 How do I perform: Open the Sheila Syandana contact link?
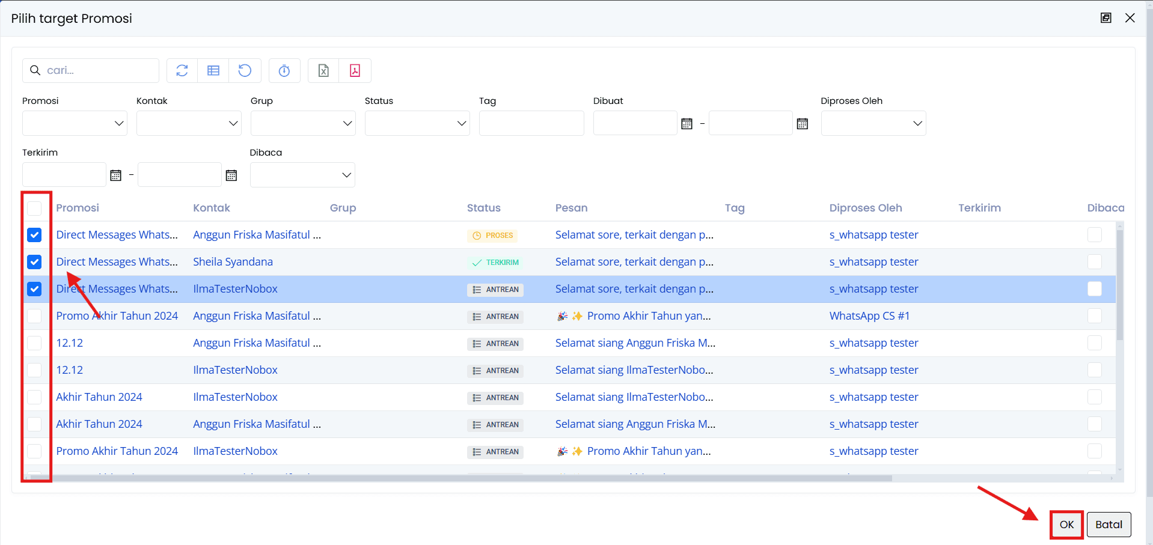233,262
